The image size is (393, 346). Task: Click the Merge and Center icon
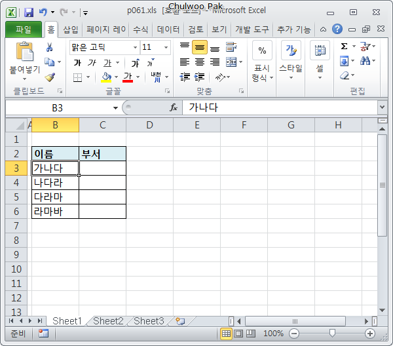point(231,62)
